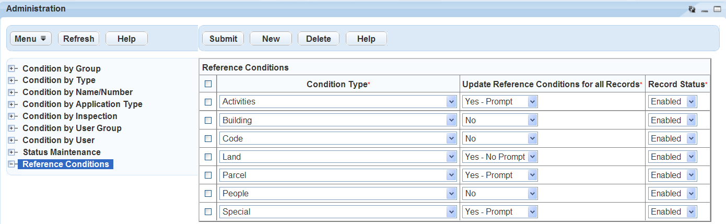The width and height of the screenshot is (726, 224).
Task: Open the Record Status dropdown for Special
Action: pos(692,211)
